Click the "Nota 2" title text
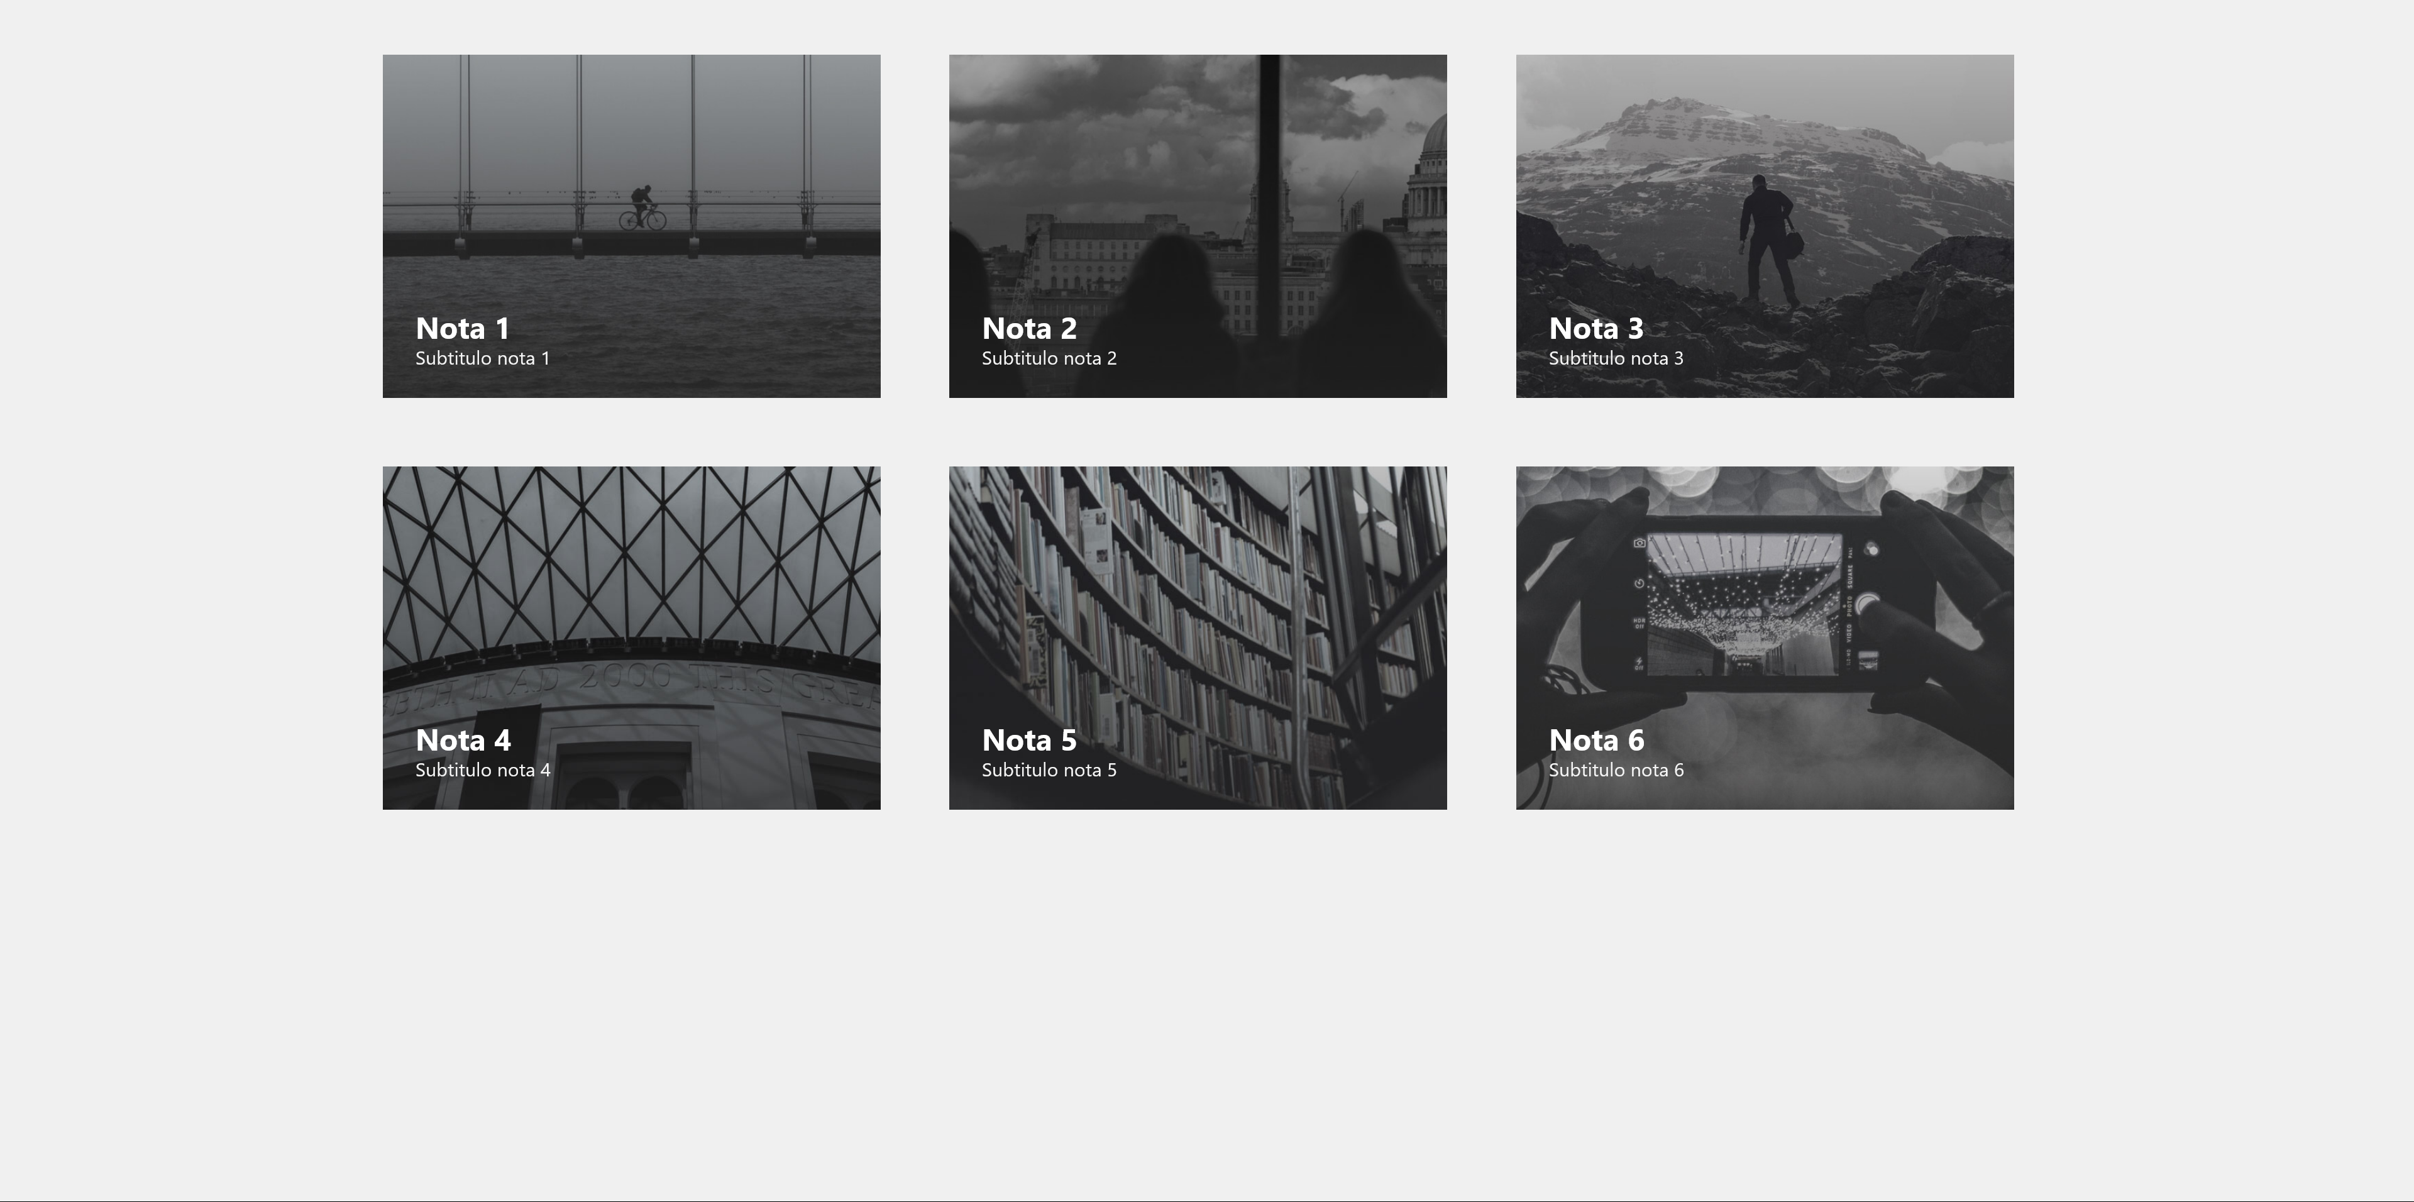 [x=1029, y=329]
